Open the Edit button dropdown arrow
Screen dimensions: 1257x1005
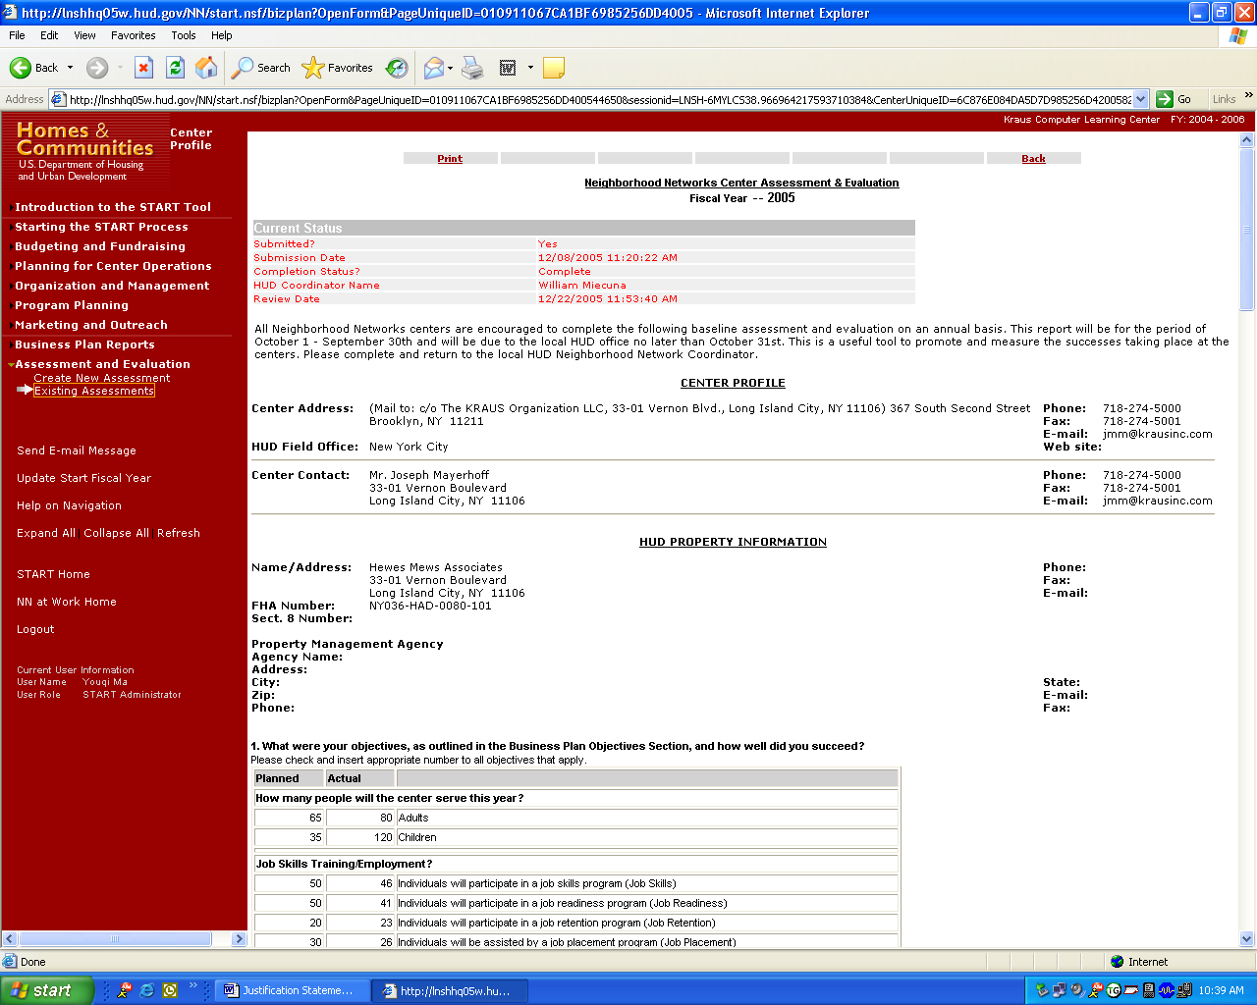530,68
